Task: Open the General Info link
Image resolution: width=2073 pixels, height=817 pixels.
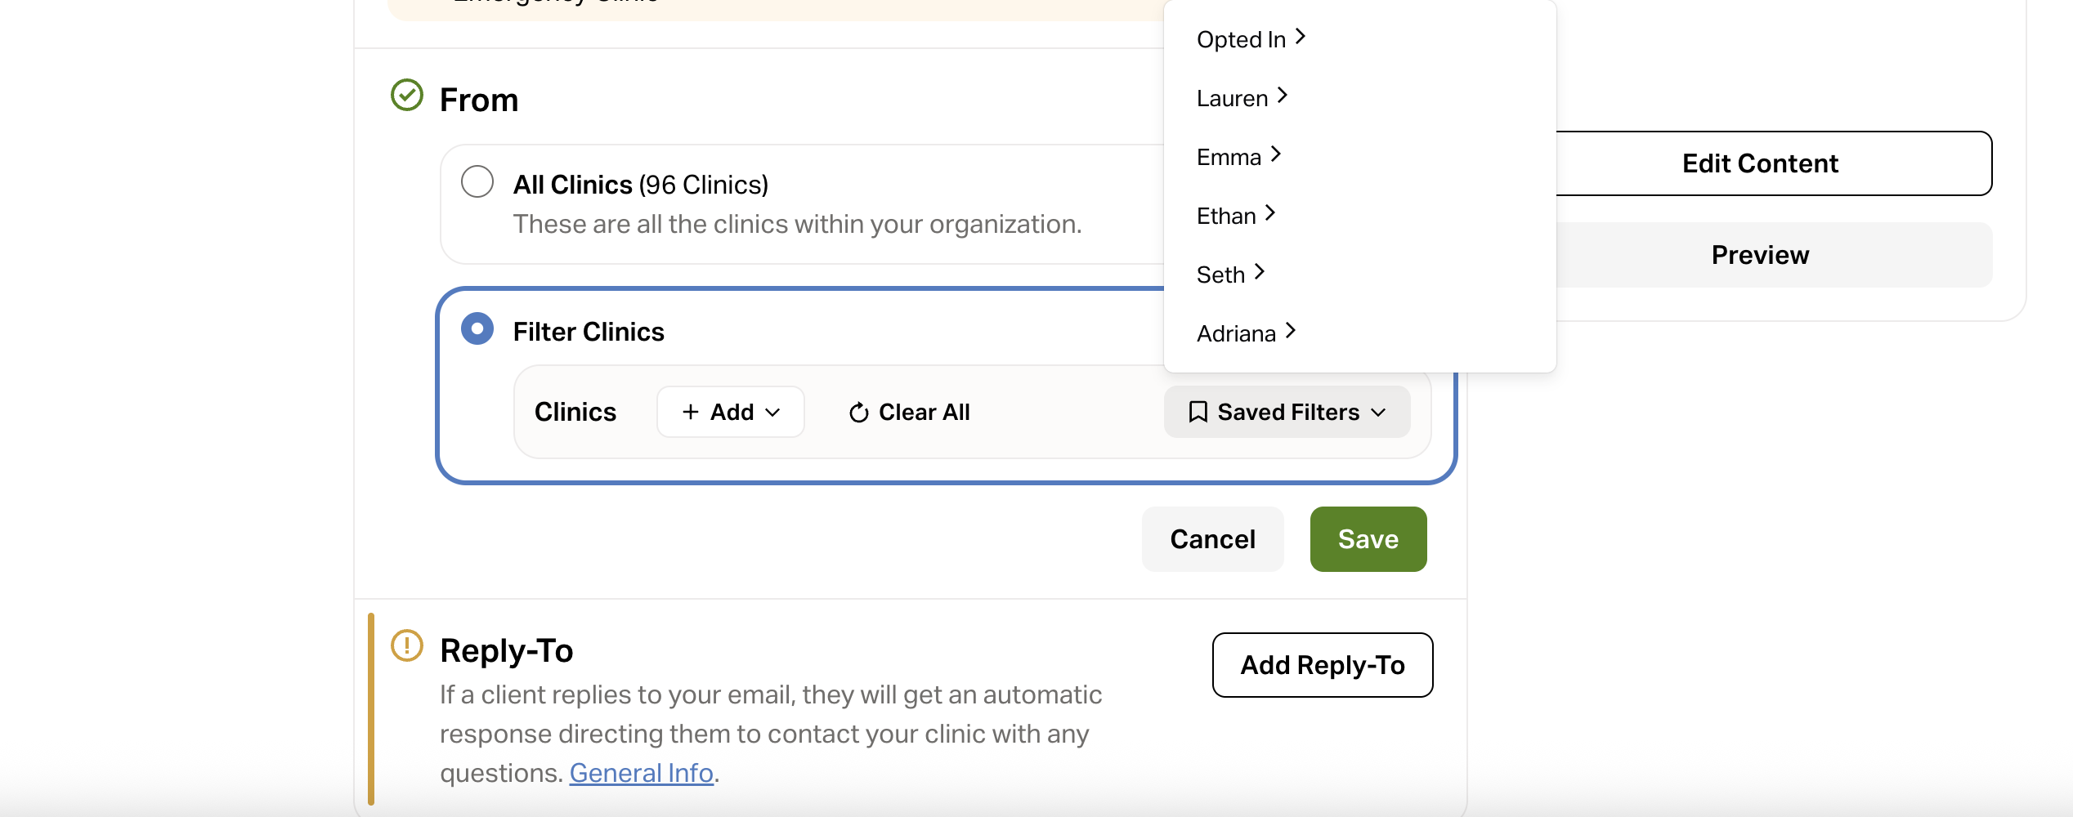Action: point(641,773)
